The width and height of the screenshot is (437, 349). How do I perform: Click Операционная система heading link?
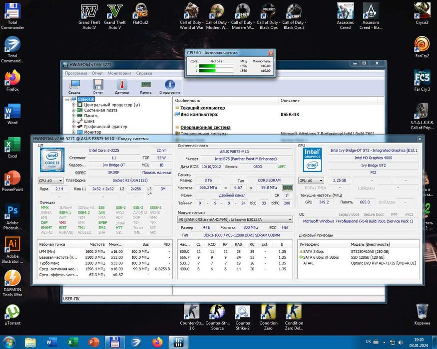[x=205, y=128]
